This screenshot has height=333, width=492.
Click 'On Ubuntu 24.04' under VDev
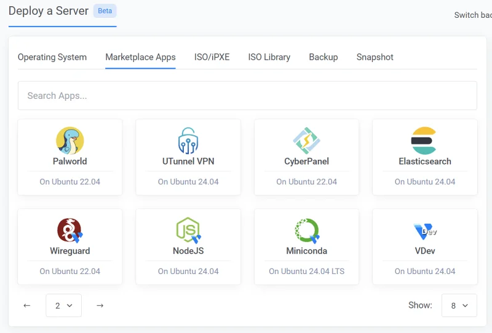(x=425, y=271)
